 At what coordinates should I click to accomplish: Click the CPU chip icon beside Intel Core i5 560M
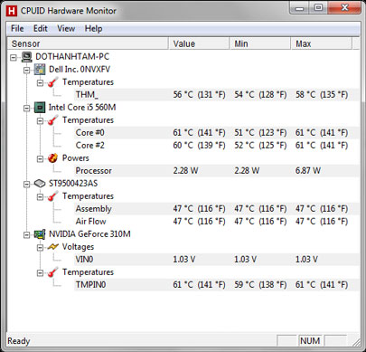coord(40,108)
